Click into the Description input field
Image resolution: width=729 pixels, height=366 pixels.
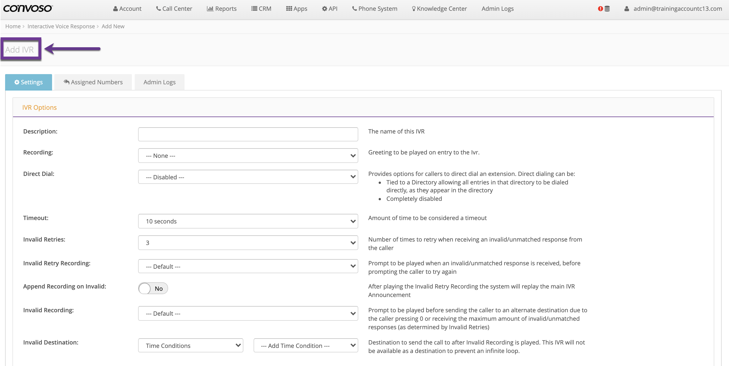pyautogui.click(x=248, y=134)
